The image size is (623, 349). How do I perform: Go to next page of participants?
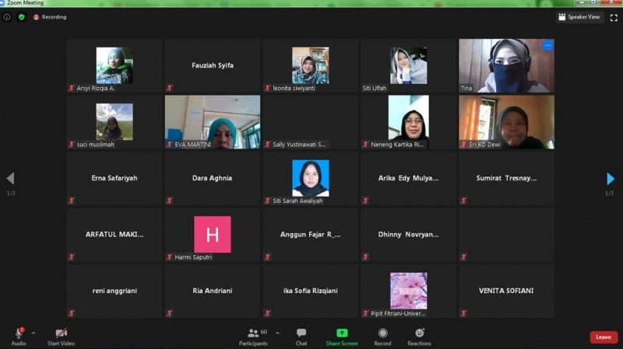(x=611, y=179)
